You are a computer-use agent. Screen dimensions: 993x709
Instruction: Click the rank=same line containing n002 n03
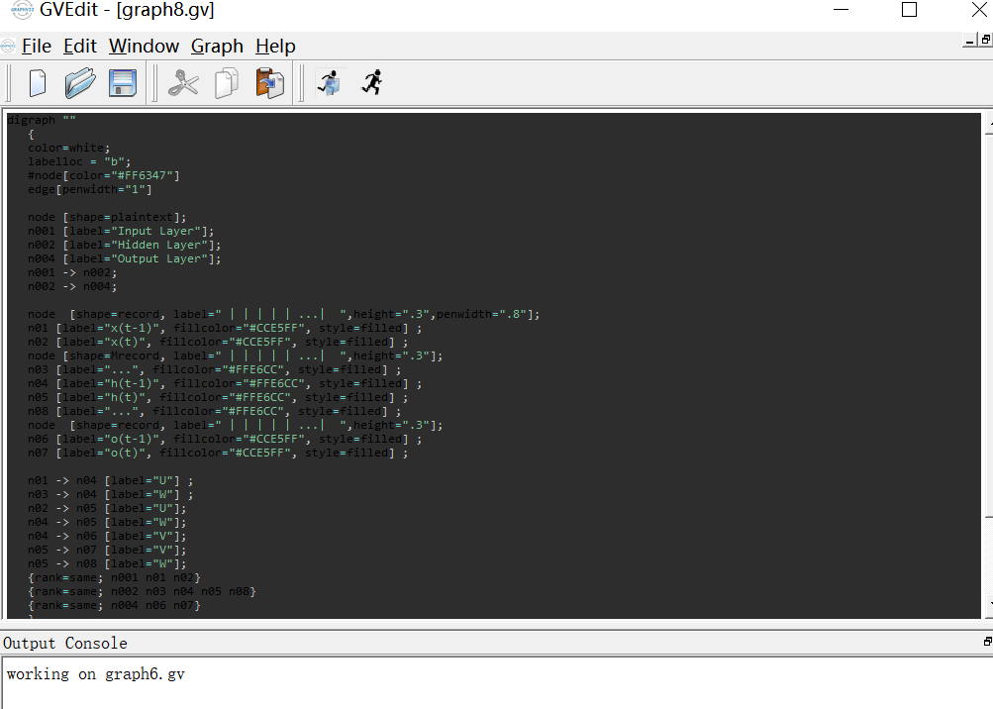coord(142,592)
